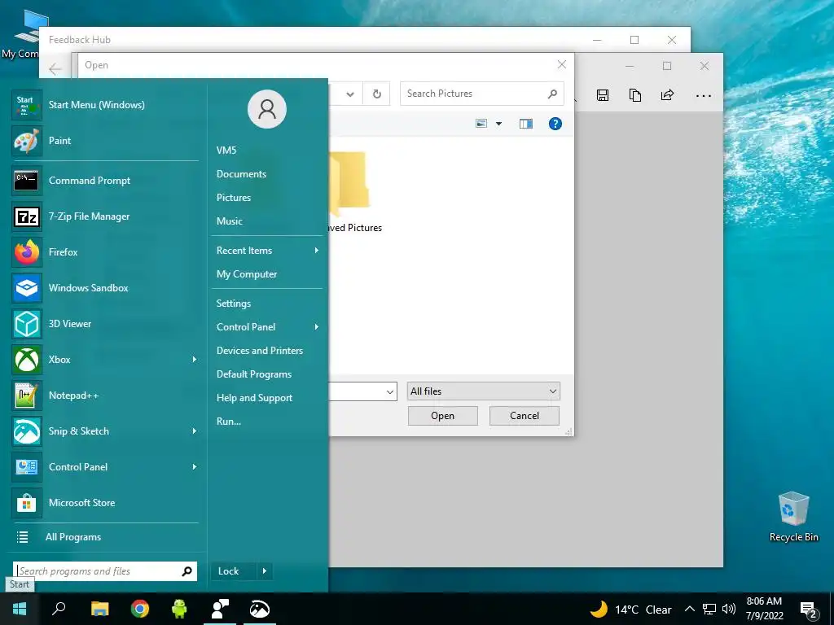Image resolution: width=834 pixels, height=625 pixels.
Task: Open My Computer from start menu
Action: 247,274
